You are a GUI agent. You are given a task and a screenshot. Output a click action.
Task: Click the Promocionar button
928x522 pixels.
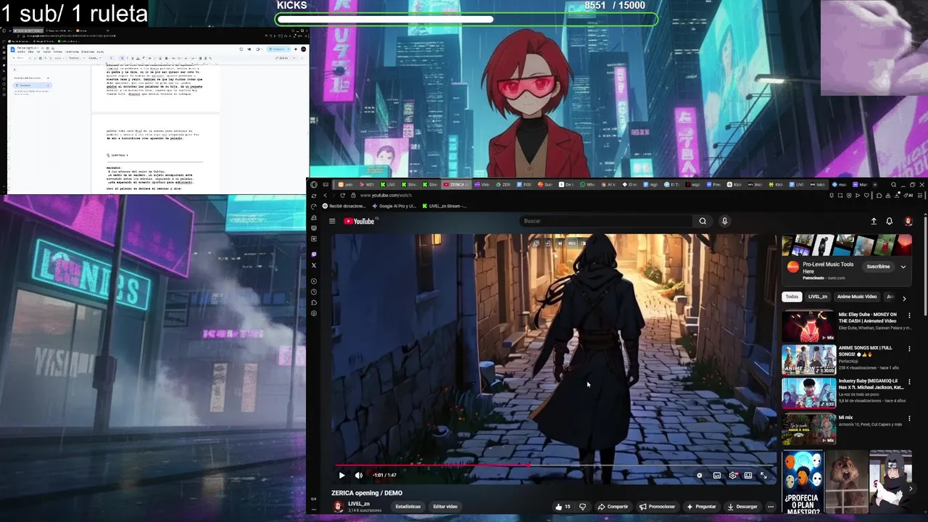pos(658,507)
